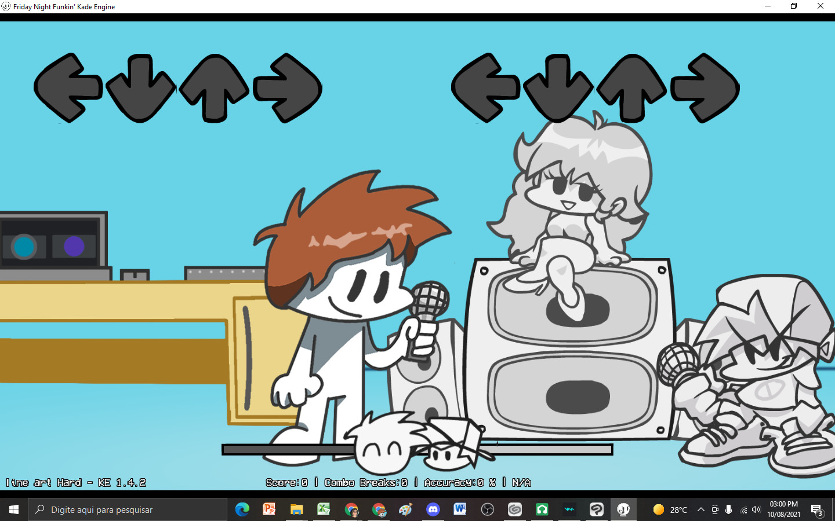
Task: Click the 'Combo Breaks:0' text
Action: (x=366, y=482)
